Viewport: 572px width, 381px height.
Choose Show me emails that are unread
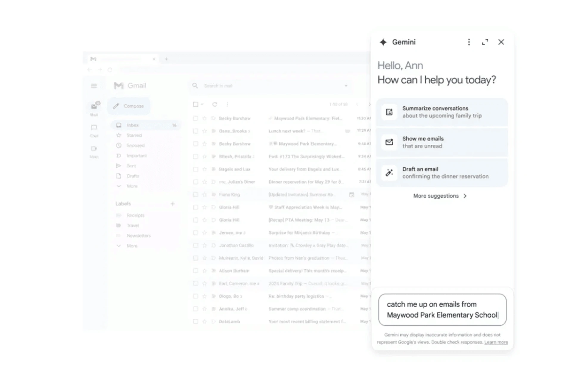[442, 142]
